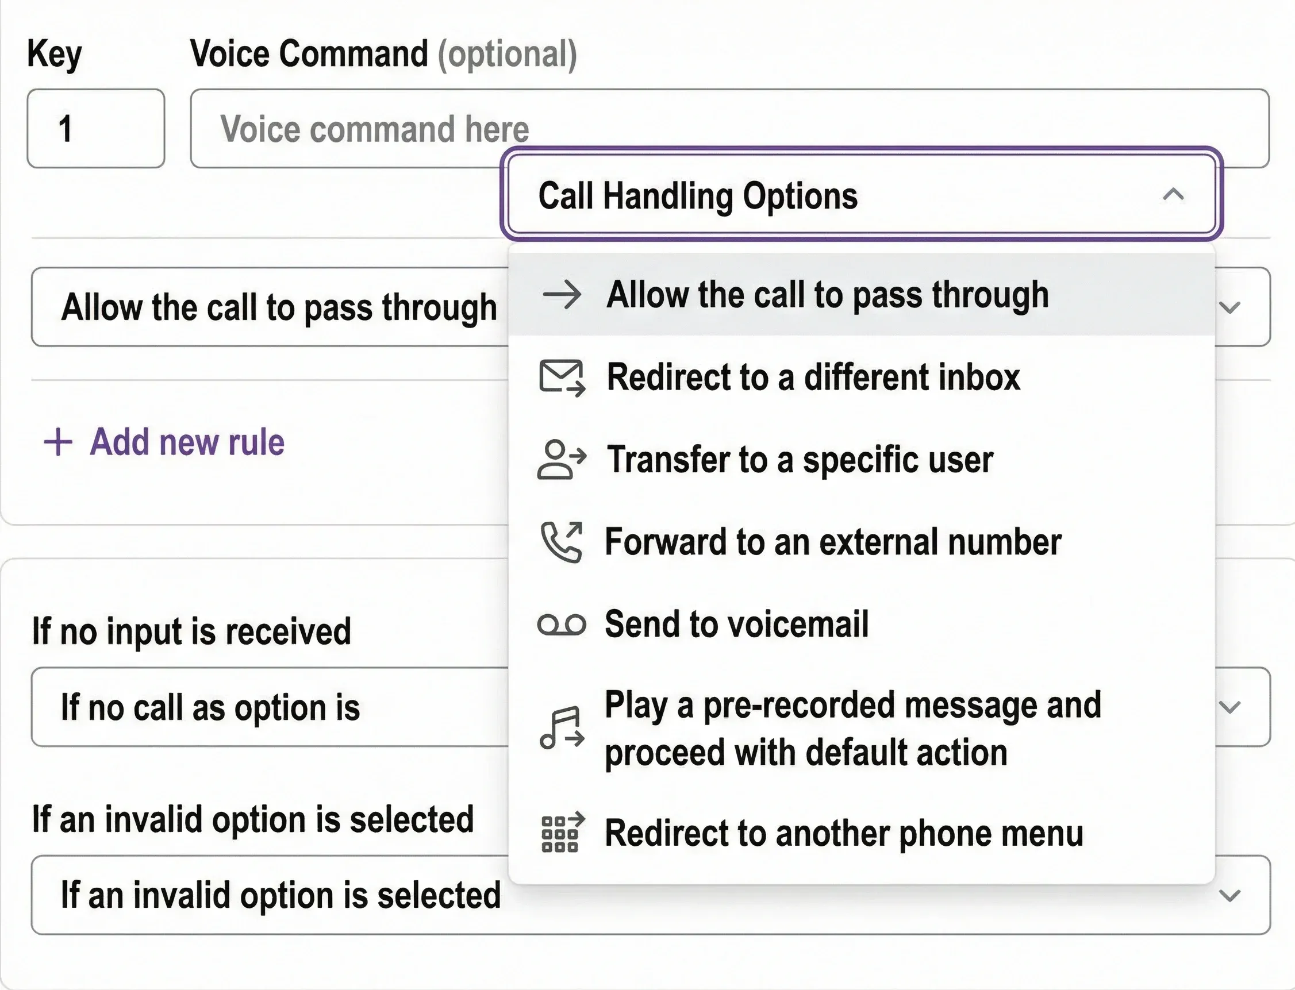Screen dimensions: 1295x990
Task: Click the voicemail icon
Action: click(562, 625)
